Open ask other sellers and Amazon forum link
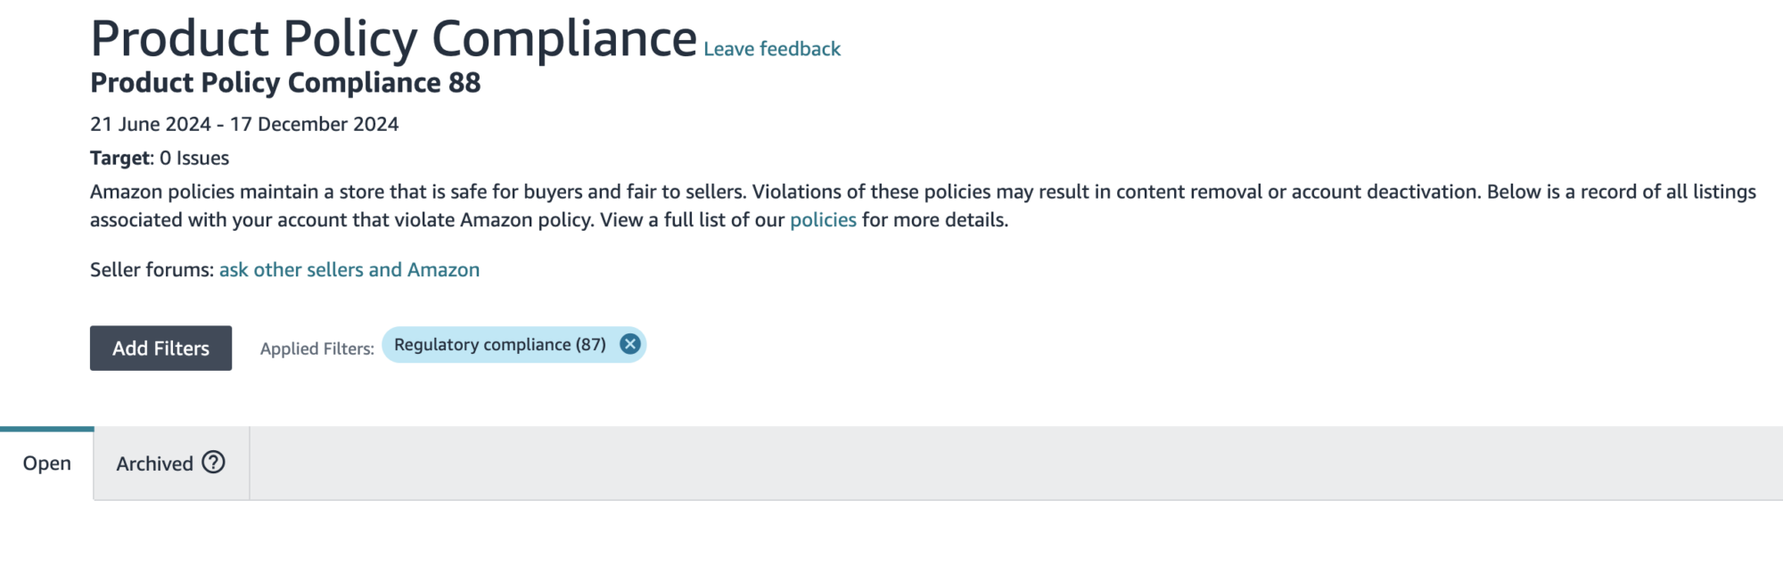Screen dimensions: 1783x574 pos(349,270)
